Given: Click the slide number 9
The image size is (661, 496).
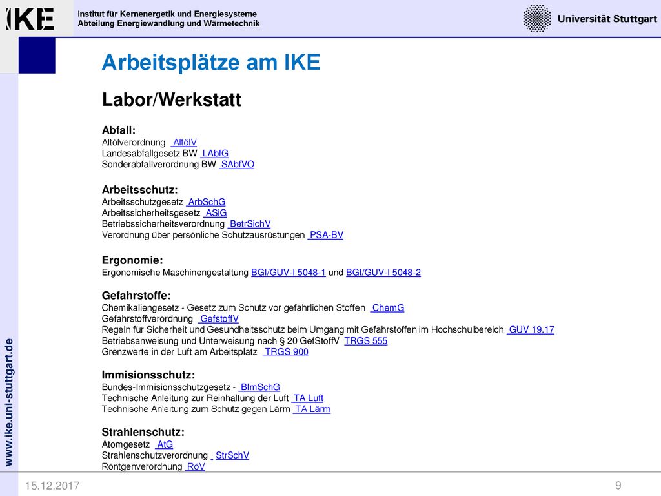Looking at the screenshot, I should [x=618, y=486].
